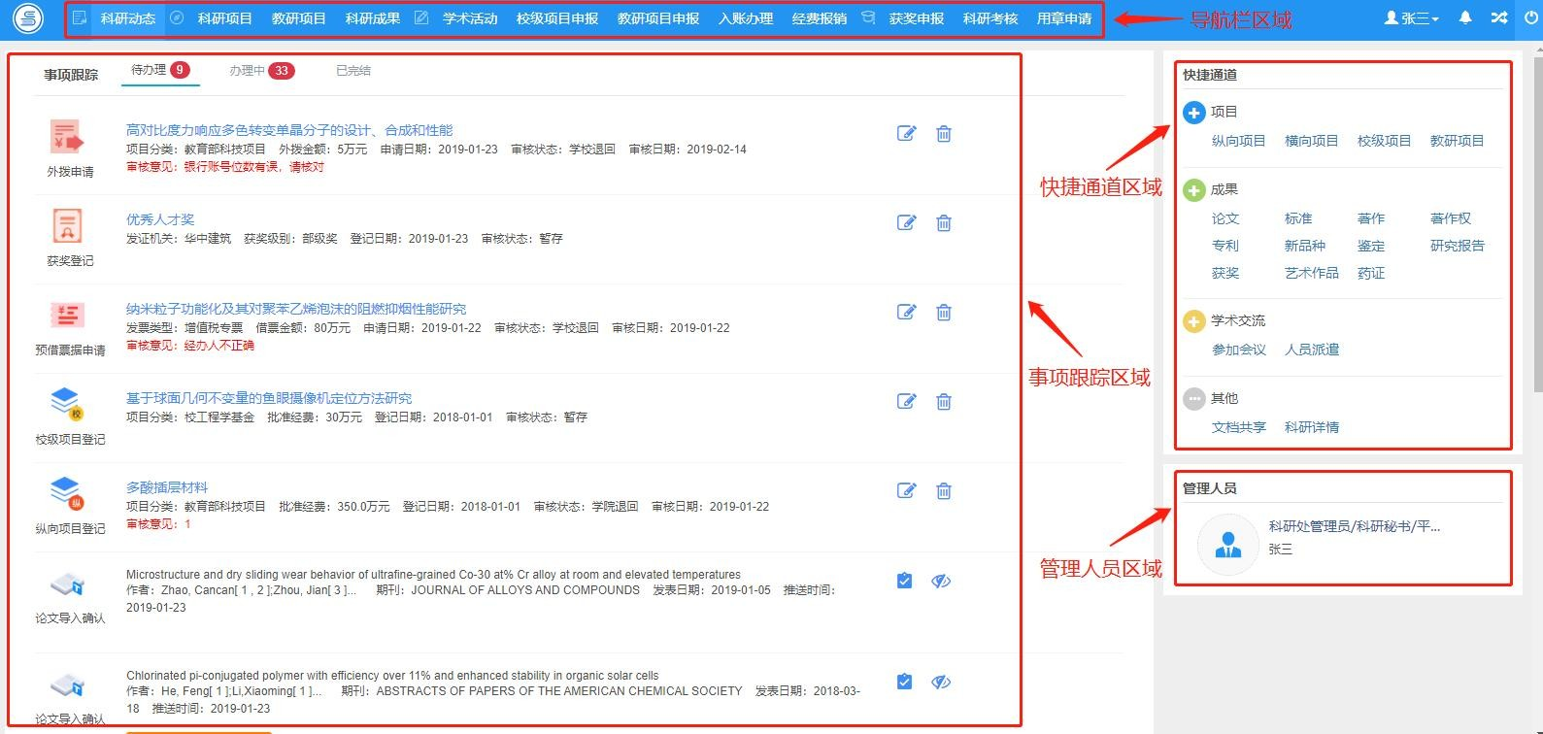This screenshot has width=1543, height=734.
Task: Open the 经费报销 navigation menu
Action: click(x=819, y=18)
